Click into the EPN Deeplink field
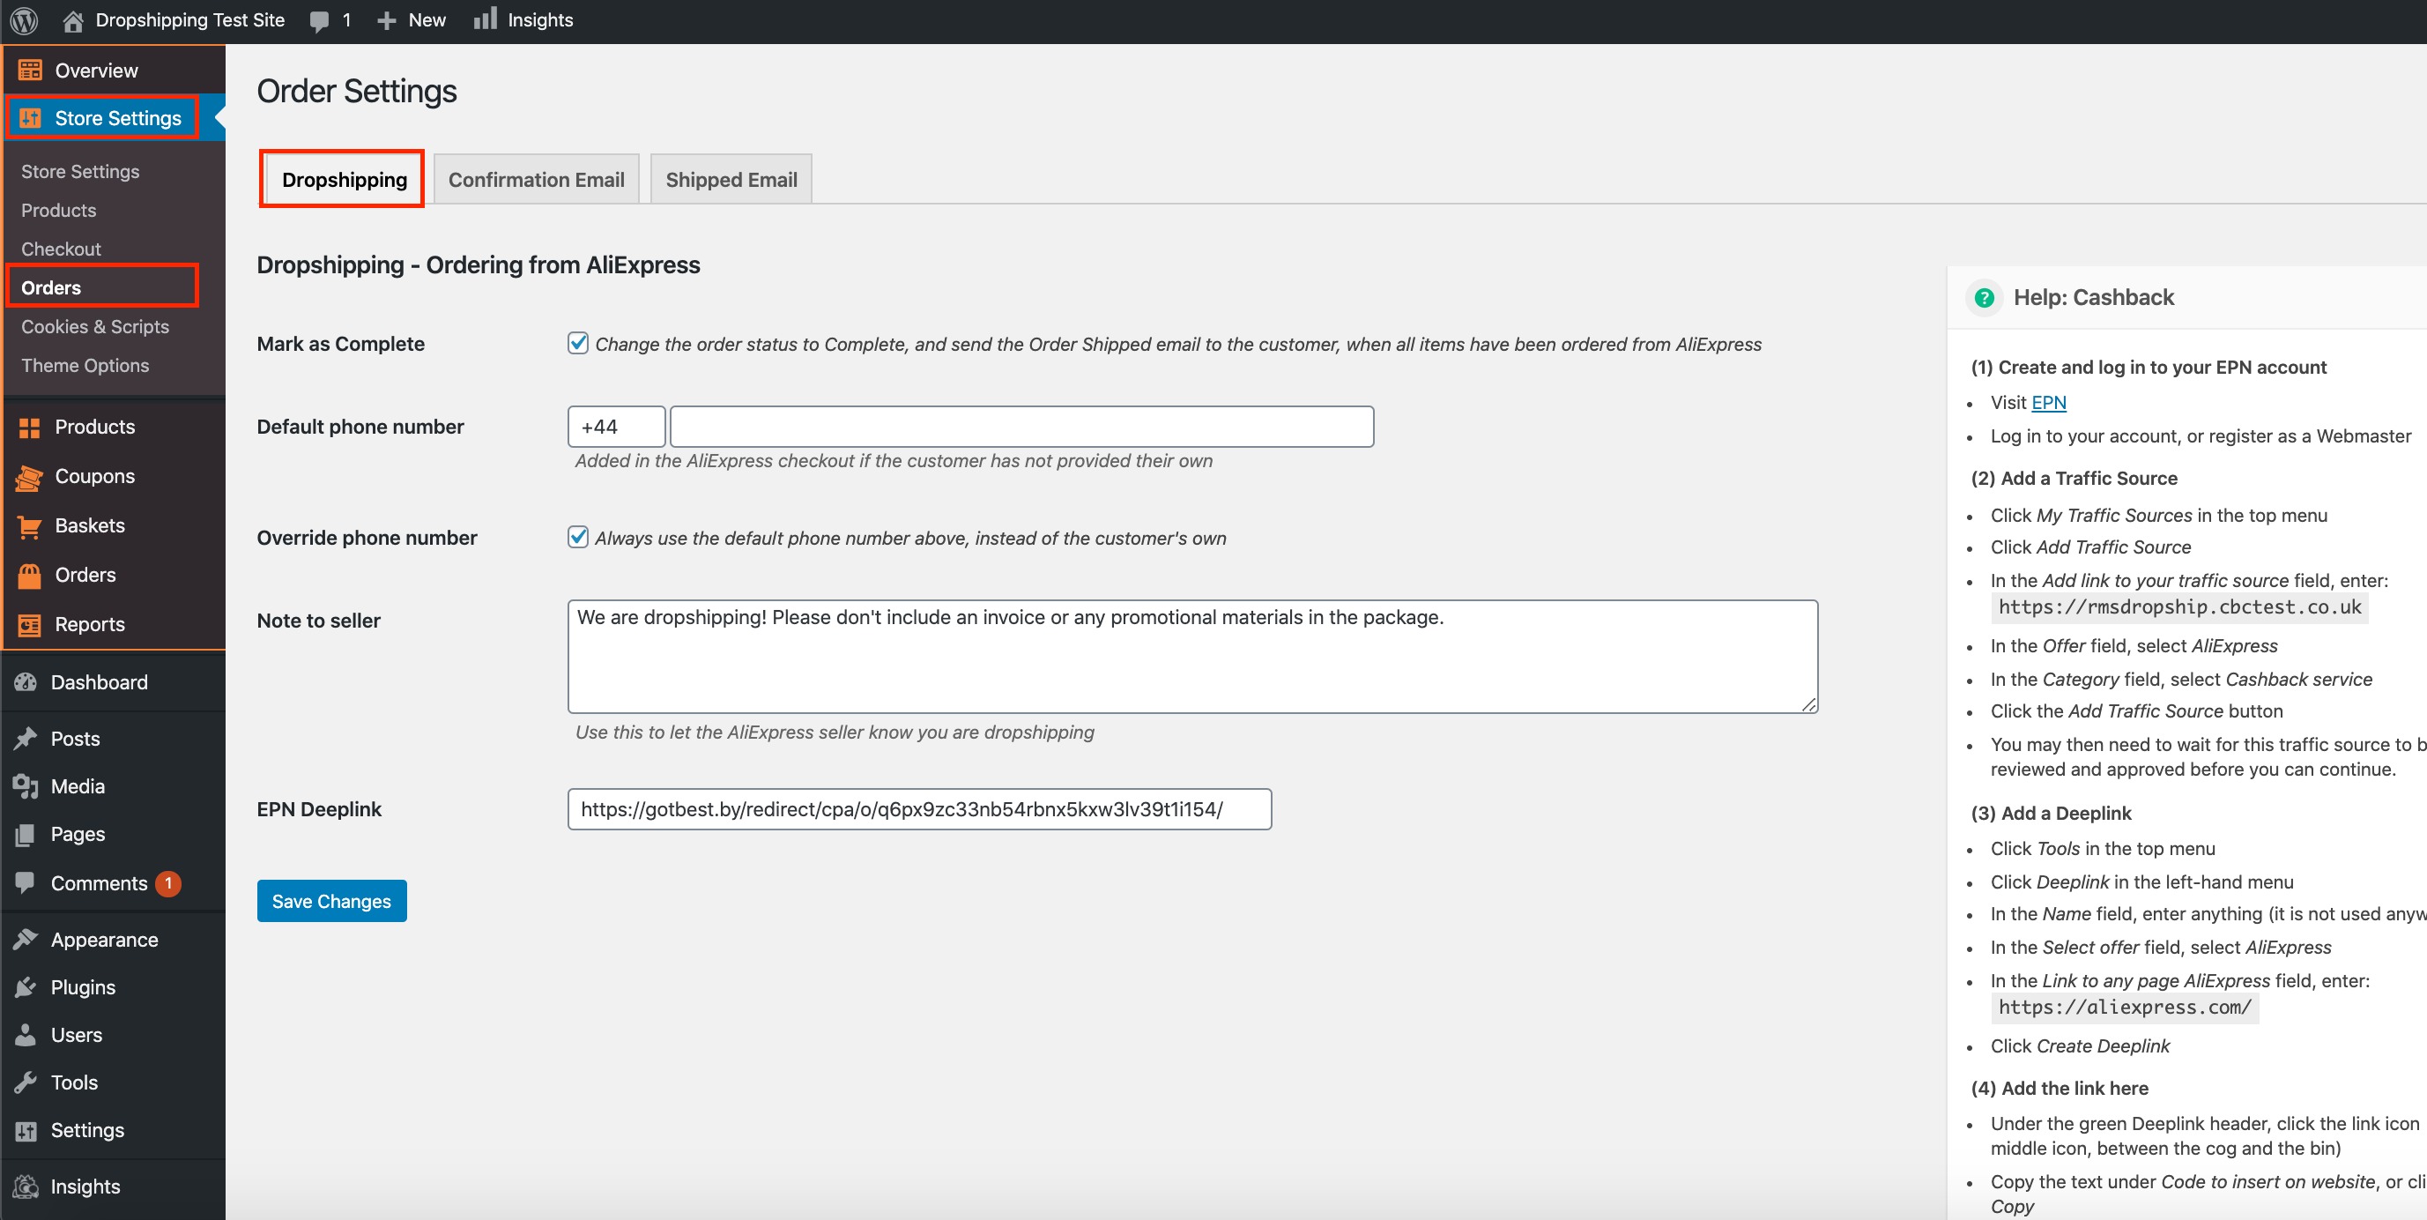The height and width of the screenshot is (1220, 2427). [918, 809]
